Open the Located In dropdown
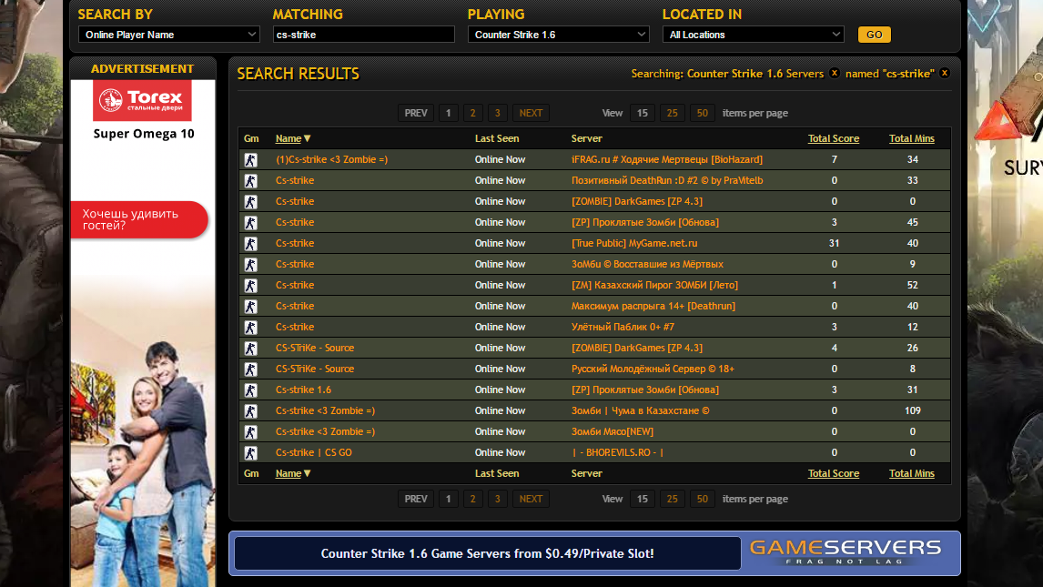The image size is (1043, 587). [754, 35]
